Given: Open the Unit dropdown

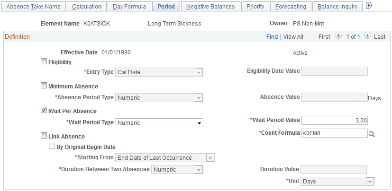Looking at the screenshot, I should click(x=337, y=182).
